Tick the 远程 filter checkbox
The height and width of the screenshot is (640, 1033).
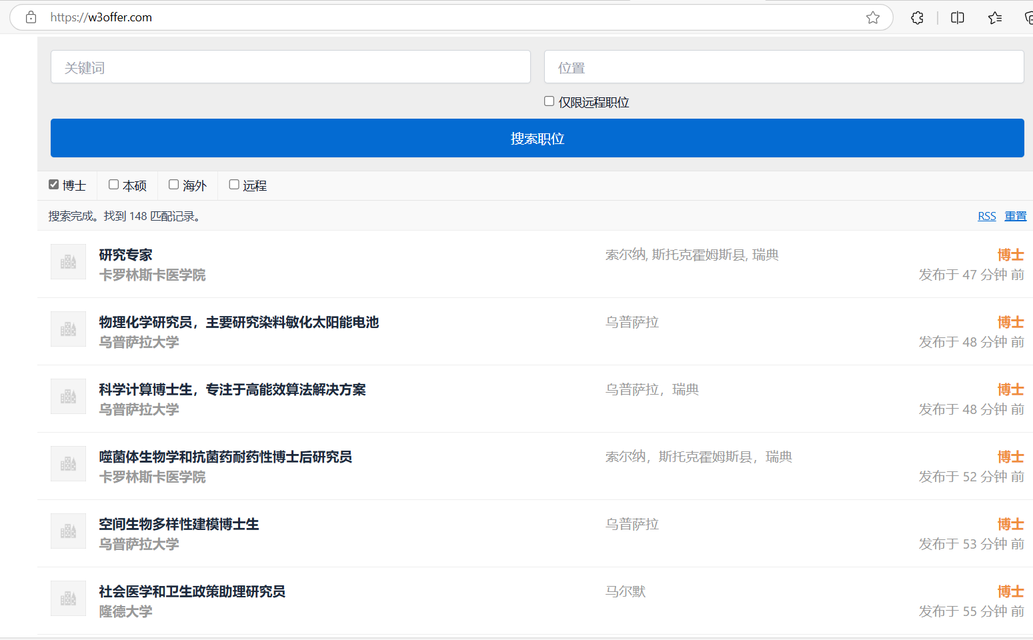coord(234,185)
